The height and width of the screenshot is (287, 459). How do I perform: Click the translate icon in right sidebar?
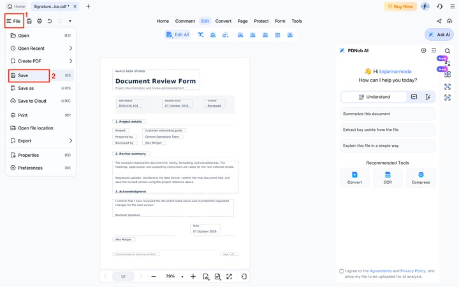click(x=448, y=63)
